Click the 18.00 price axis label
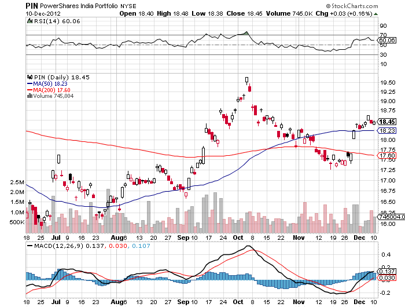Viewport: 405px width, 307px height. pyautogui.click(x=388, y=140)
